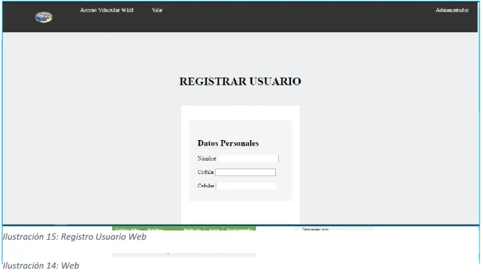Open the Administrador user label

(452, 10)
